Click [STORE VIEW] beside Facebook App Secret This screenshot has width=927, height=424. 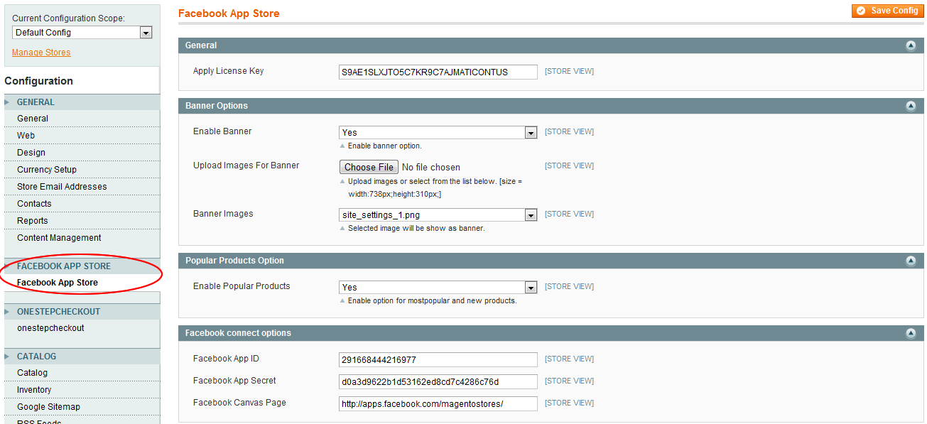569,381
